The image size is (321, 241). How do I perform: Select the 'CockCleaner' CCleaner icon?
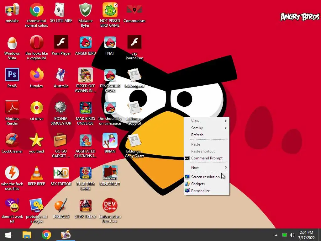click(x=12, y=140)
